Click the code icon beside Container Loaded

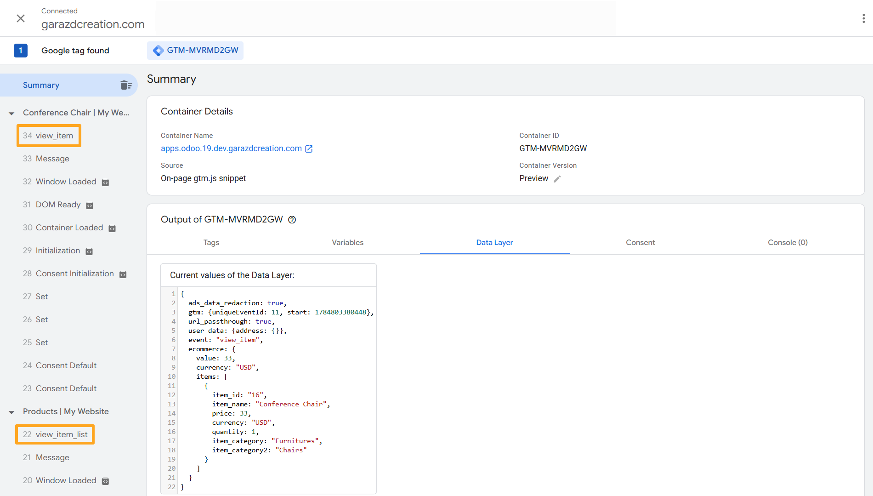pos(112,228)
